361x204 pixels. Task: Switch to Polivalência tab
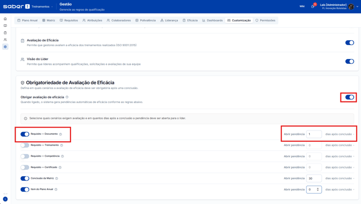click(x=145, y=20)
